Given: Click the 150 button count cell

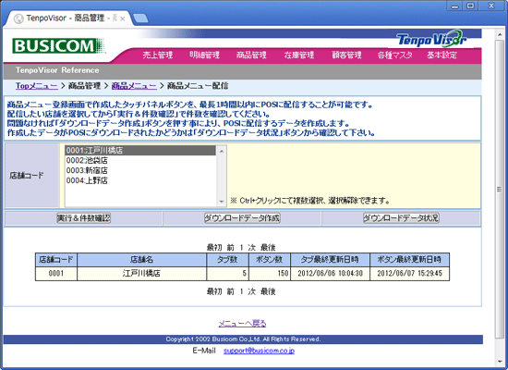Looking at the screenshot, I should [270, 273].
